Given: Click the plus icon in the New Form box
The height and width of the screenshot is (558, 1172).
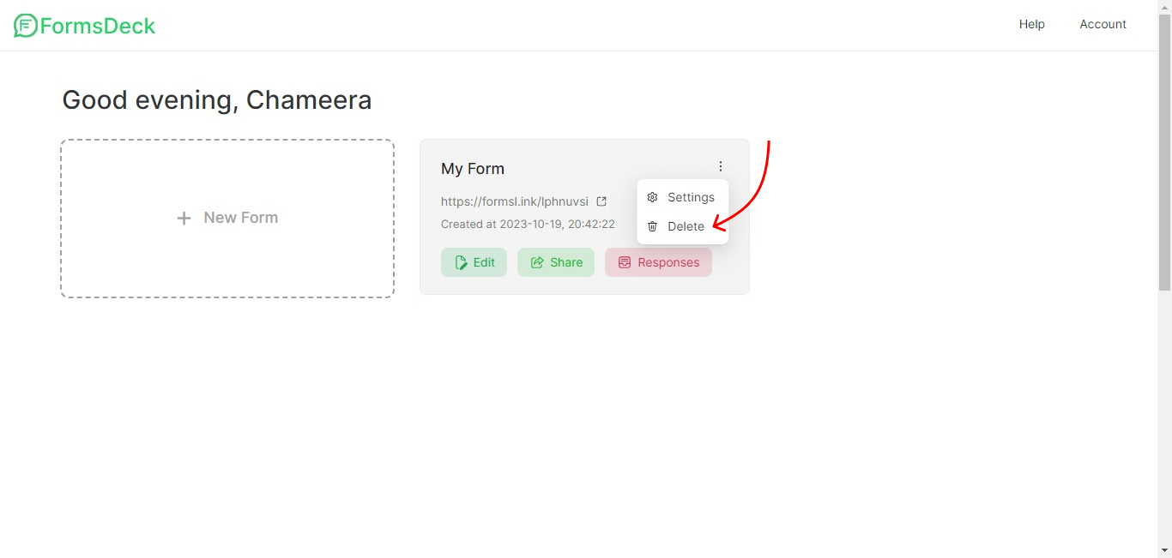Looking at the screenshot, I should point(184,218).
